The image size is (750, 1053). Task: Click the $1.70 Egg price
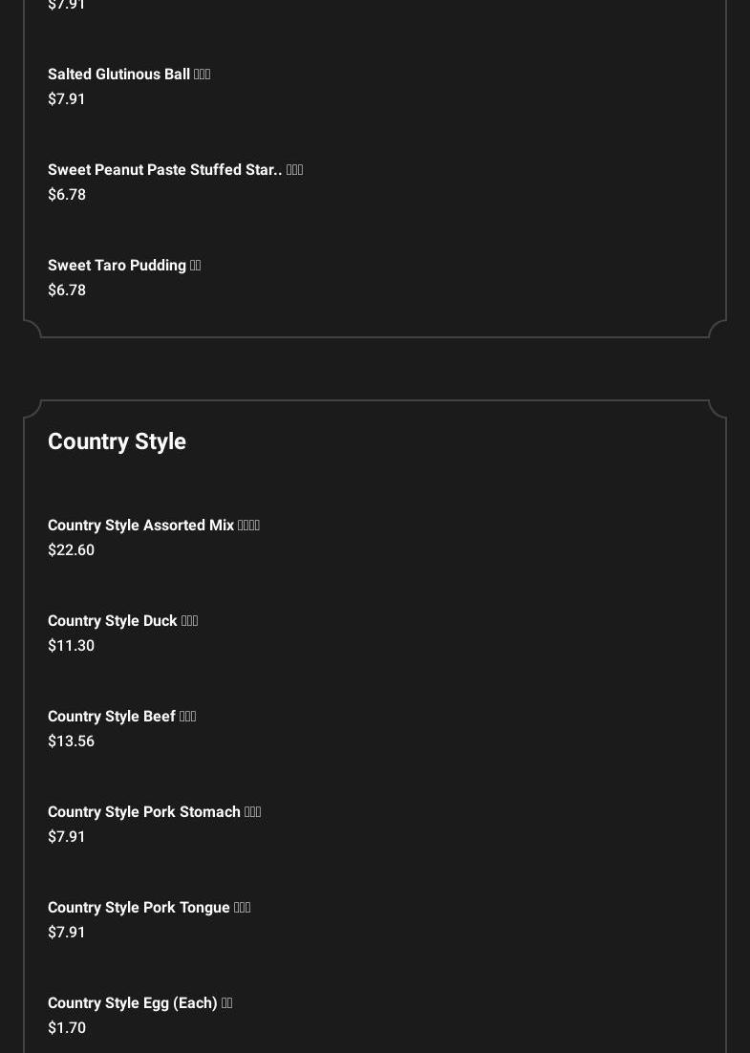67,1028
